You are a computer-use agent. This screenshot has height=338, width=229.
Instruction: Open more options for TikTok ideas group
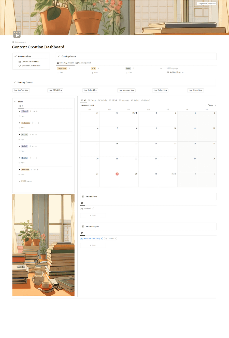pyautogui.click(x=33, y=134)
